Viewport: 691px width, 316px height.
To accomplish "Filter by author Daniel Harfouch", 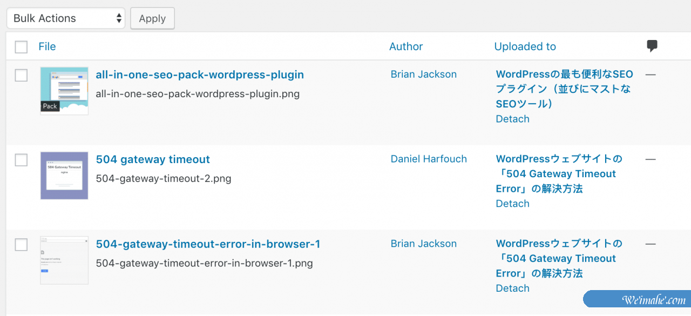I will [x=429, y=159].
